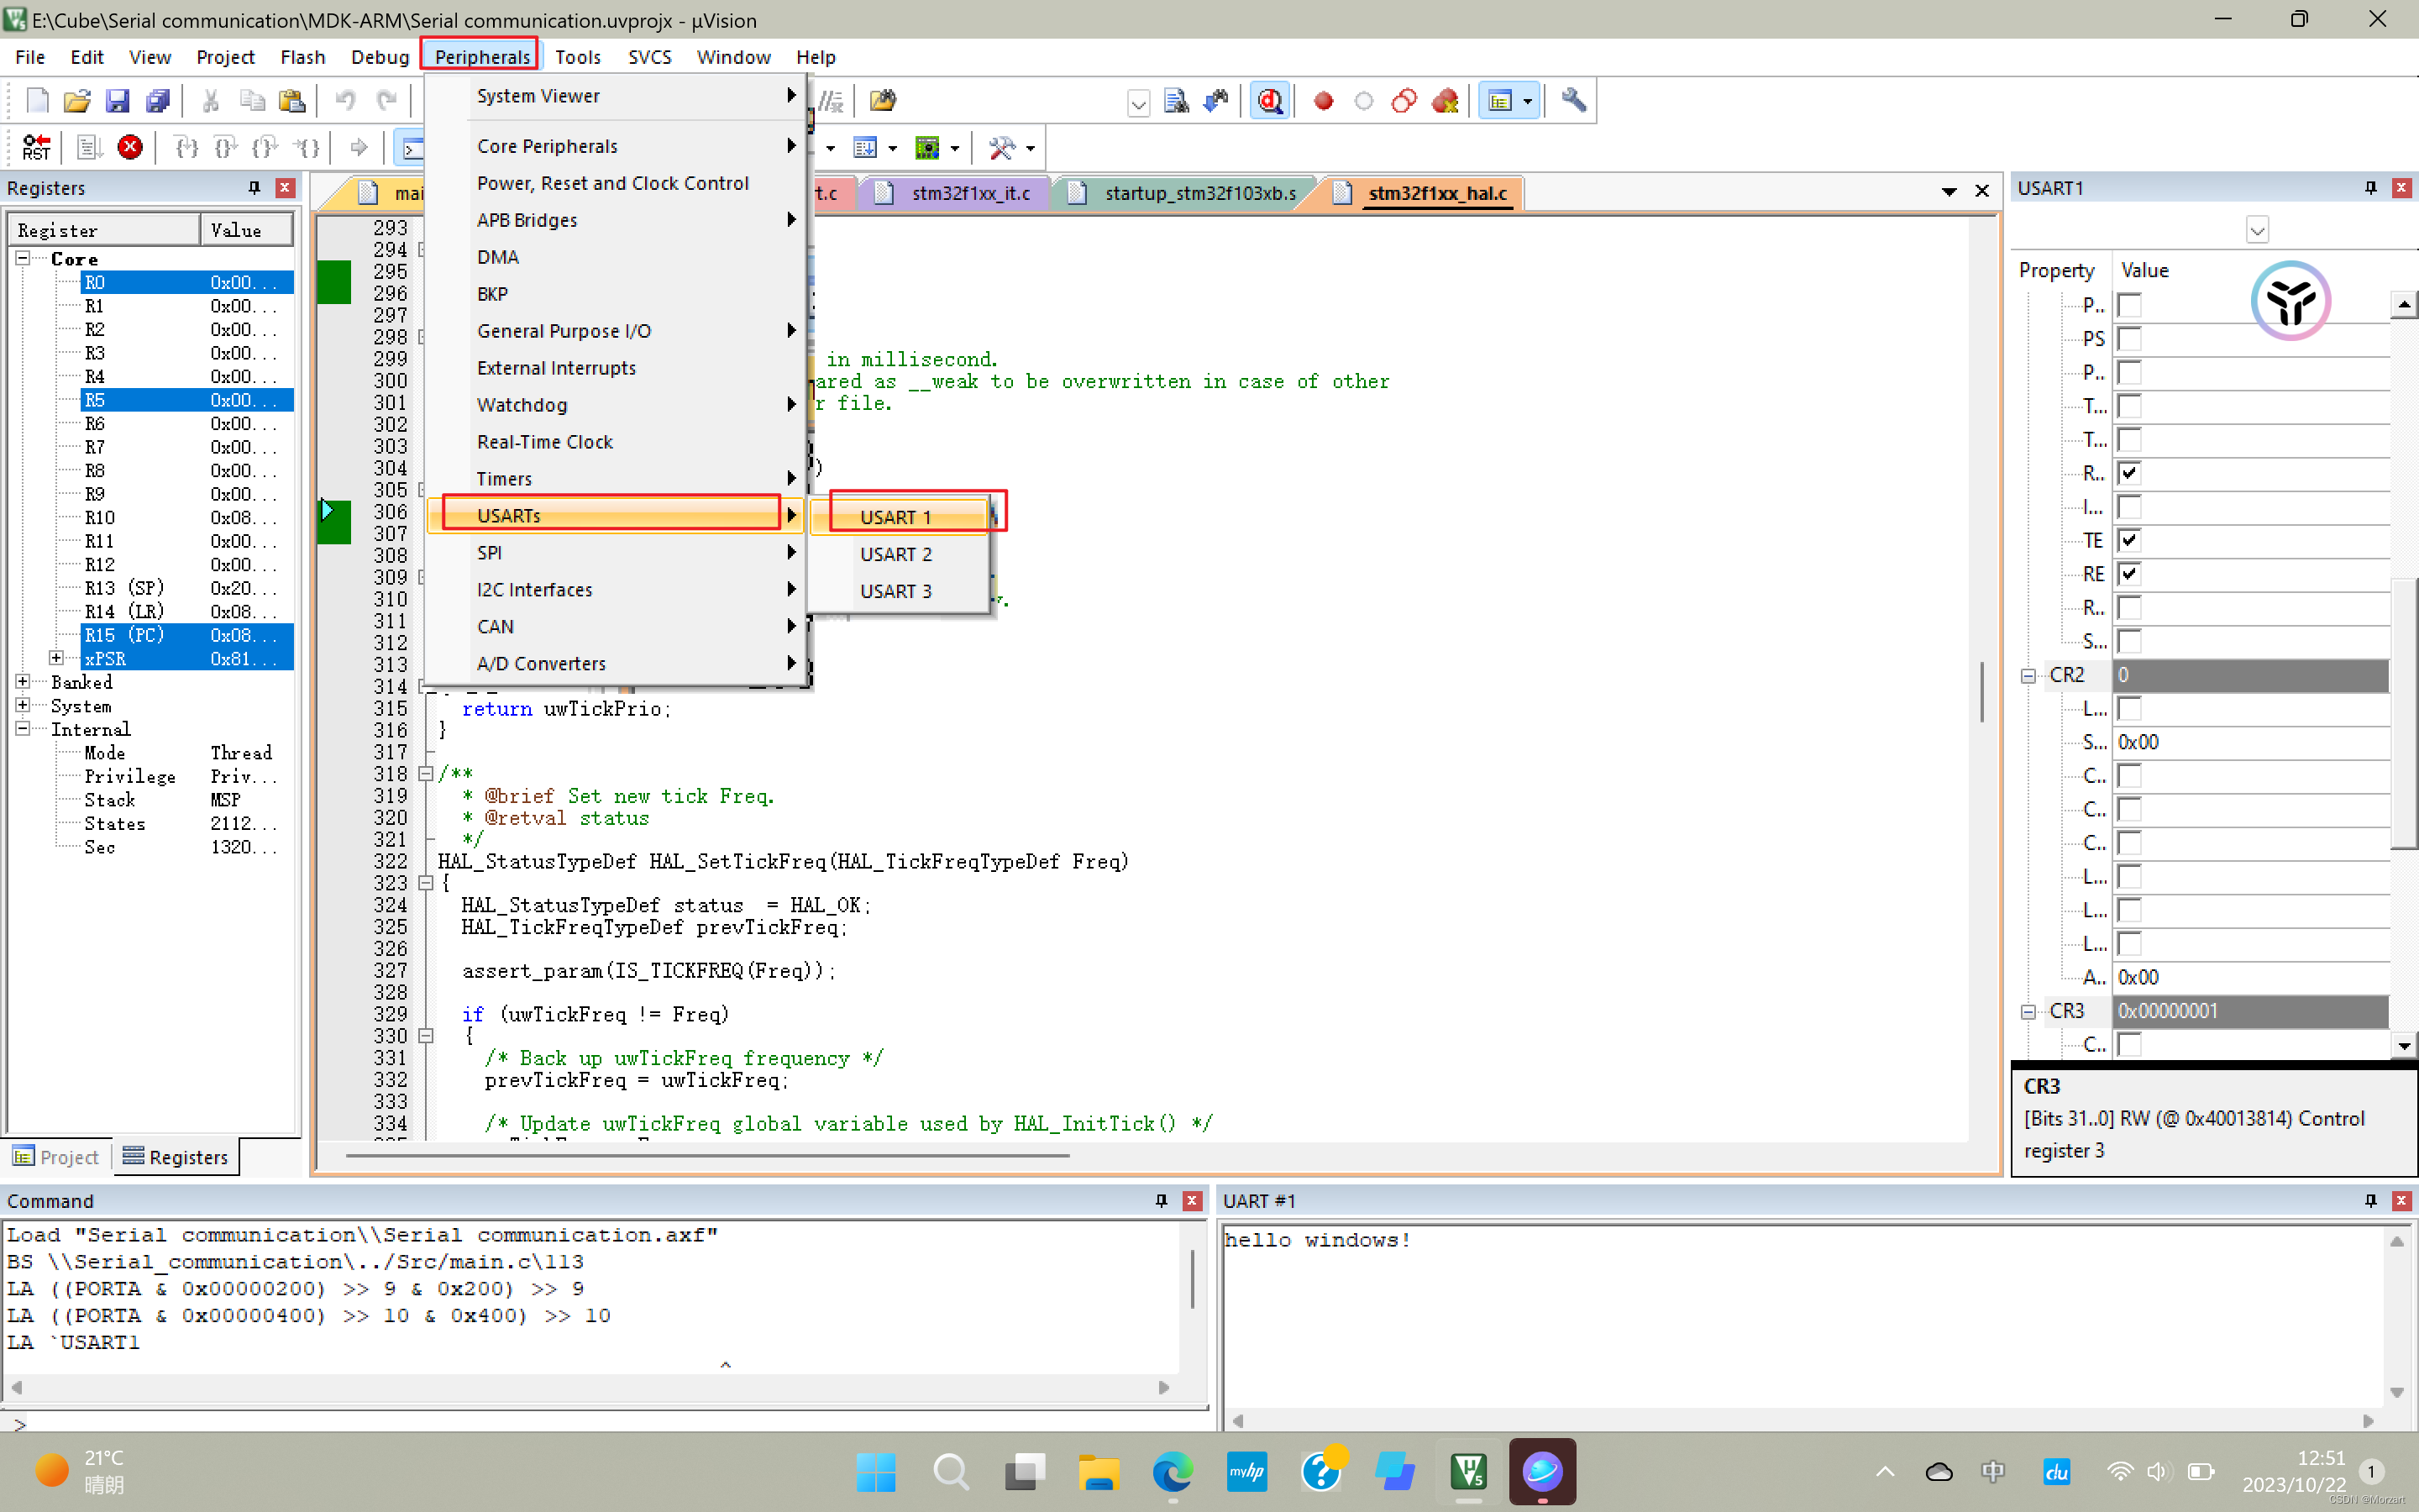Close the active editor tab
Image resolution: width=2419 pixels, height=1512 pixels.
[x=1982, y=191]
